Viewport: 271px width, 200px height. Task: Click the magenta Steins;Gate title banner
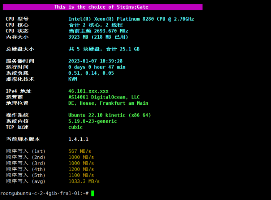coord(101,7)
